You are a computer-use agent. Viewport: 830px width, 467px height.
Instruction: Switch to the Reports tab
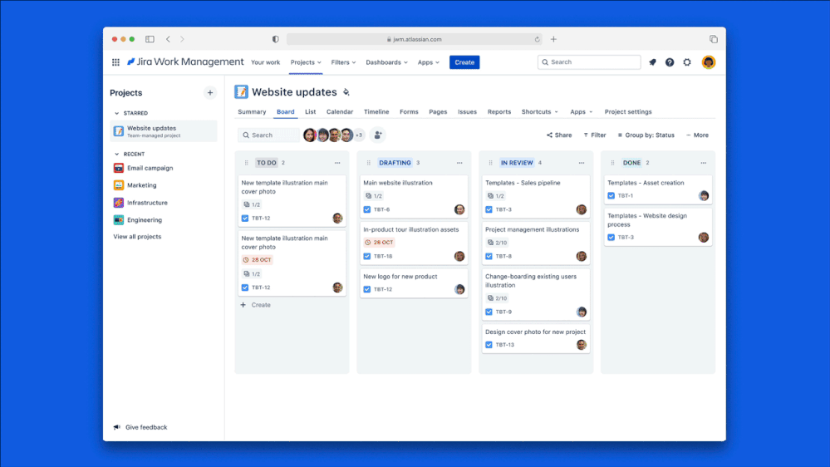pyautogui.click(x=499, y=111)
